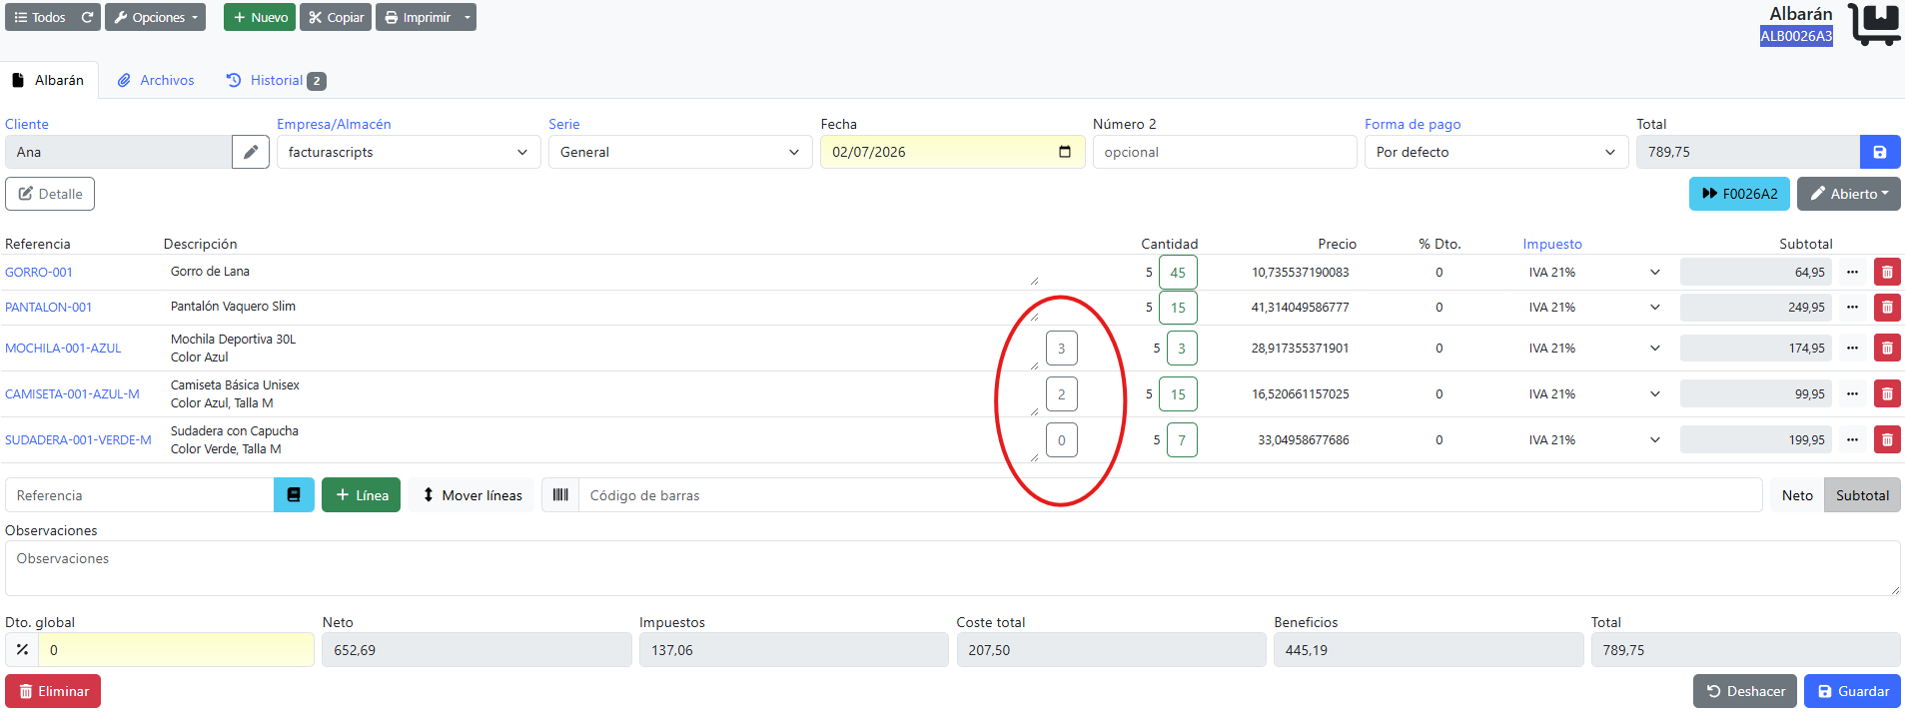This screenshot has width=1905, height=725.
Task: Click the refresh icon next to Todos
Action: pyautogui.click(x=87, y=17)
